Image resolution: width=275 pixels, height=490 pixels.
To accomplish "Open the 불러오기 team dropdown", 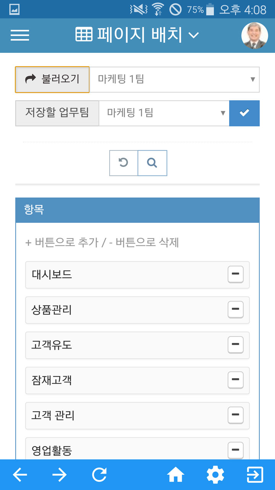I will (175, 80).
